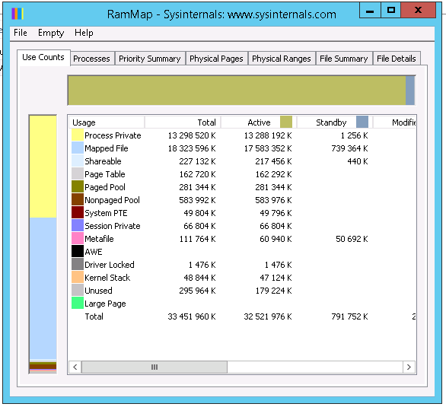Click the olive Paged Pool color swatch
The image size is (446, 407).
point(78,187)
